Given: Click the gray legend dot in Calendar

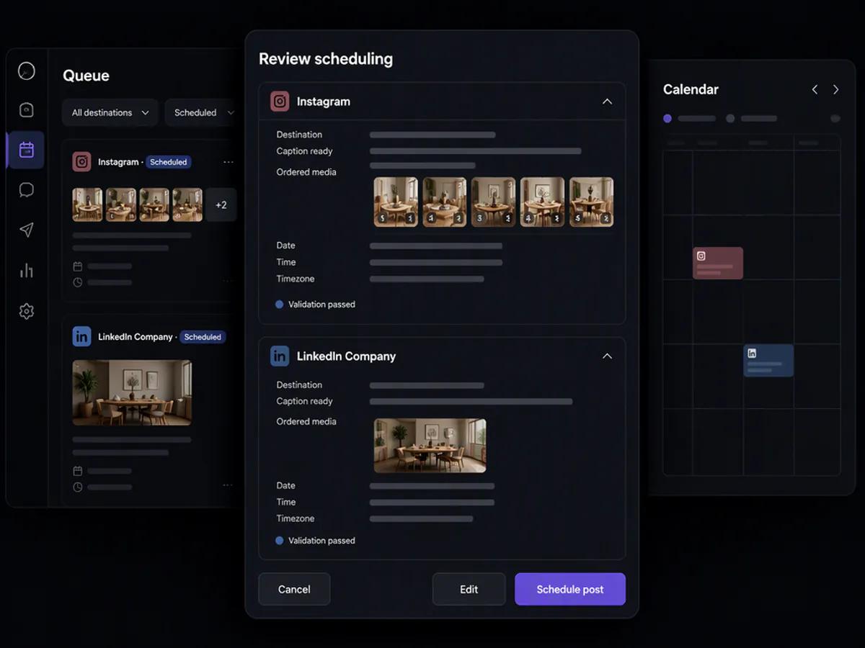Looking at the screenshot, I should tap(730, 118).
